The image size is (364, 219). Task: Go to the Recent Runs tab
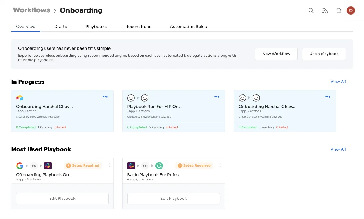(x=138, y=27)
